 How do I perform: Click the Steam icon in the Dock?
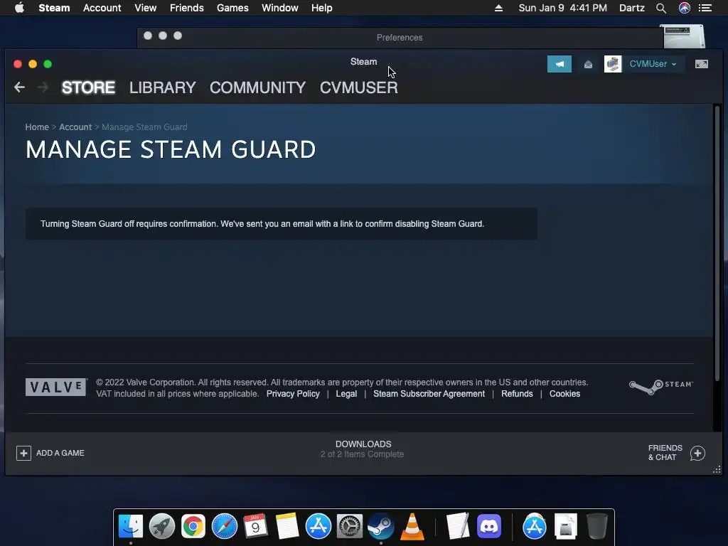381,526
